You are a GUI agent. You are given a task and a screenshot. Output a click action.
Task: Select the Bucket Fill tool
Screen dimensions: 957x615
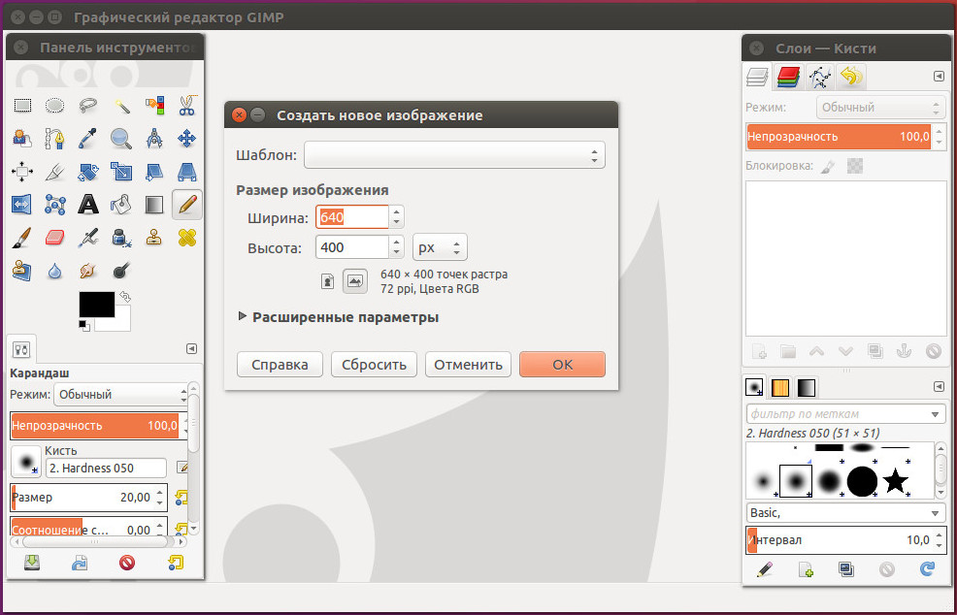coord(121,205)
